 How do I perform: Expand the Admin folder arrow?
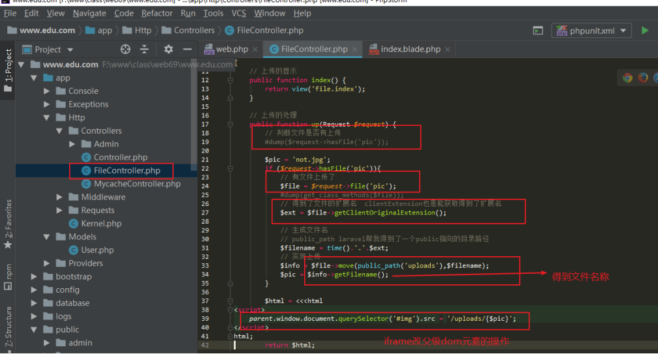tap(72, 144)
